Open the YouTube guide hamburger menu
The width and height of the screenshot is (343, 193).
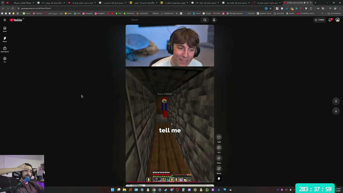coord(5,20)
